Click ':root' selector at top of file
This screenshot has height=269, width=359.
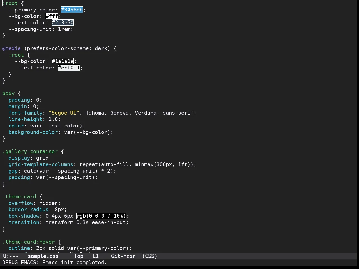10,3
